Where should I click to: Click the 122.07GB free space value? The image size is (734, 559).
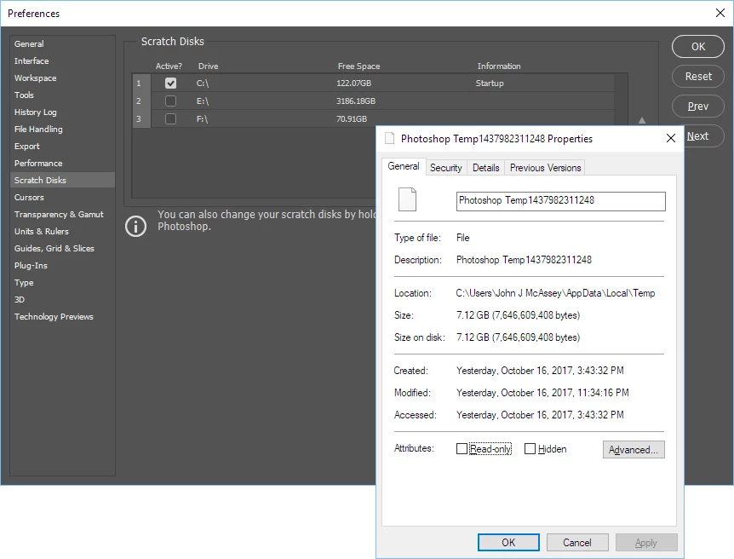click(353, 83)
